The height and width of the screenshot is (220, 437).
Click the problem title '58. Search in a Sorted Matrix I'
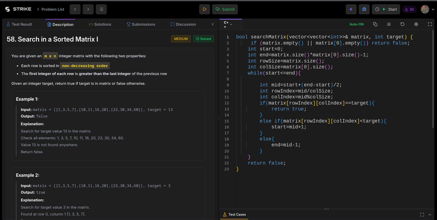[52, 39]
